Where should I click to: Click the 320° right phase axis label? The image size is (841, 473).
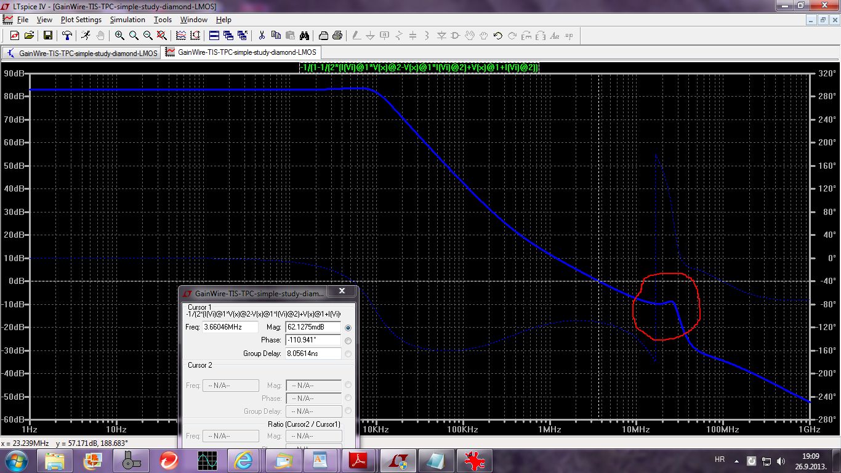(x=827, y=73)
